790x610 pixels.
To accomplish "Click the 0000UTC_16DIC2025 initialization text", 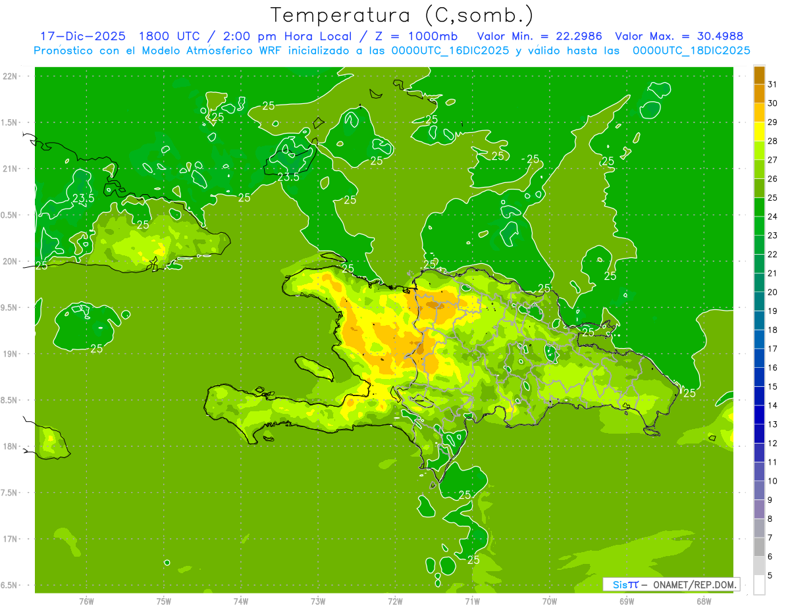I will pos(450,51).
